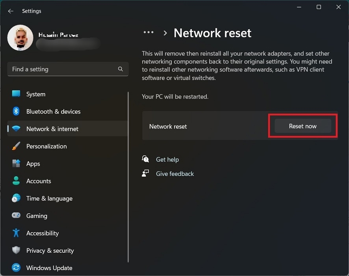Click the Give feedback icon
This screenshot has width=349, height=276.
coord(145,173)
